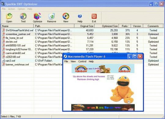165x119 pixels.
Task: Click optimized size value 15,198
Action: pos(114,49)
